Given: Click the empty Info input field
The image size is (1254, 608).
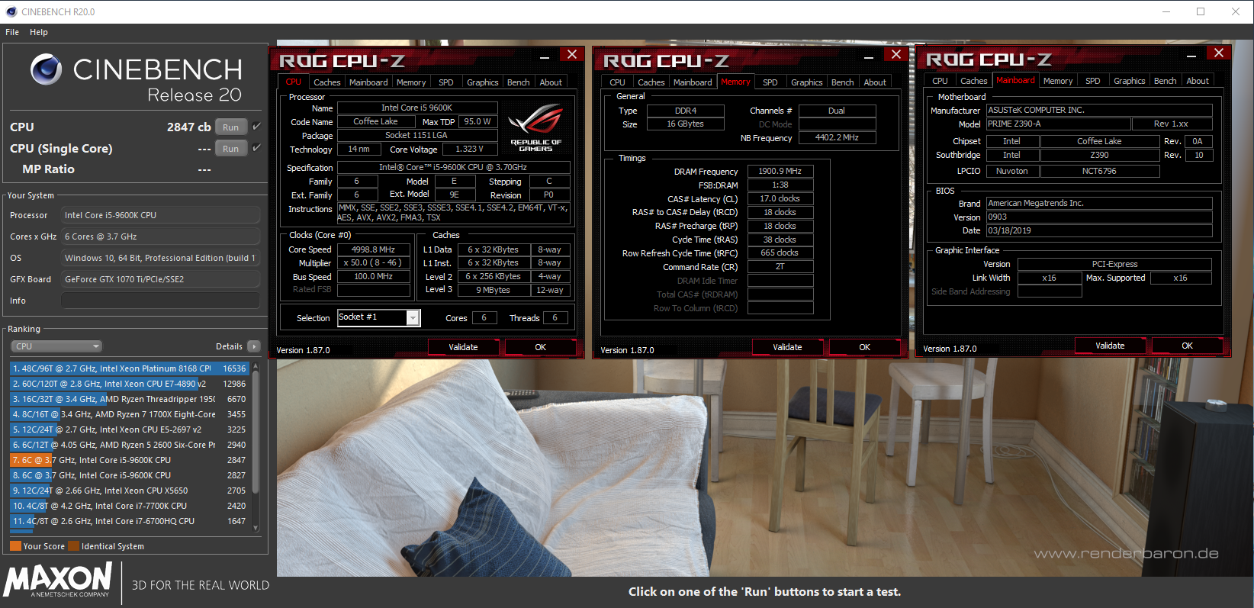Looking at the screenshot, I should [x=160, y=301].
